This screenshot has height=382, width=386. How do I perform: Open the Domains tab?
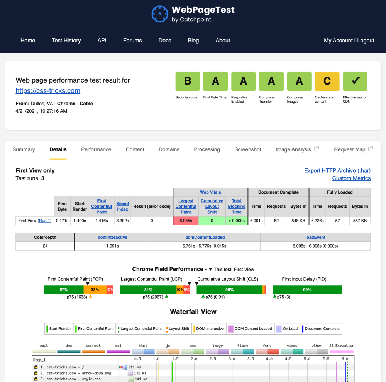pyautogui.click(x=169, y=149)
